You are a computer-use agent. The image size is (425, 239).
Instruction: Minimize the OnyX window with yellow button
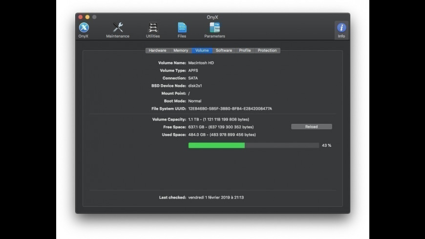point(87,17)
